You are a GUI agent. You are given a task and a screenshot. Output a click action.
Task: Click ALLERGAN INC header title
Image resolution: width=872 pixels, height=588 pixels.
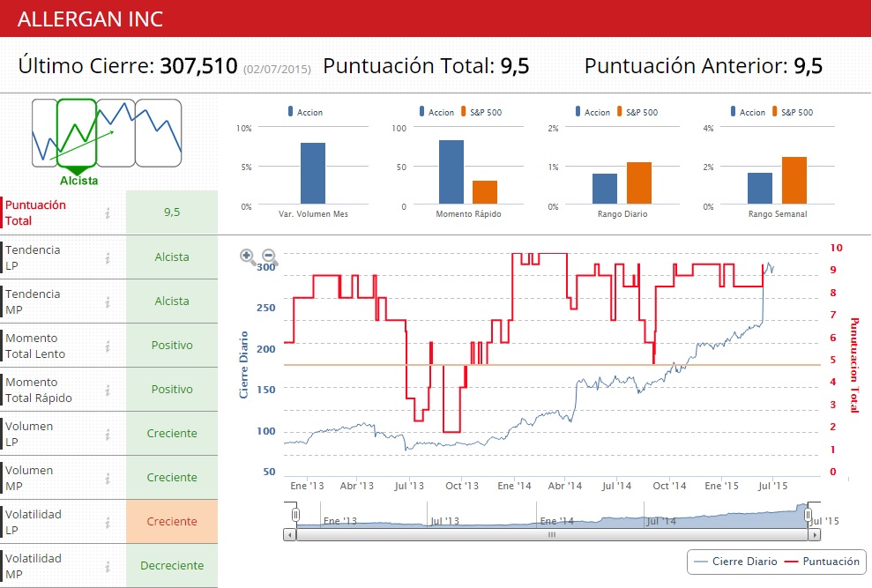point(90,19)
